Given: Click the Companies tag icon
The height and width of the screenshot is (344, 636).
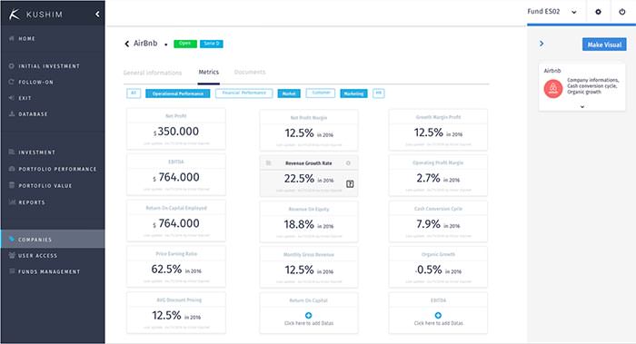Looking at the screenshot, I should point(11,239).
